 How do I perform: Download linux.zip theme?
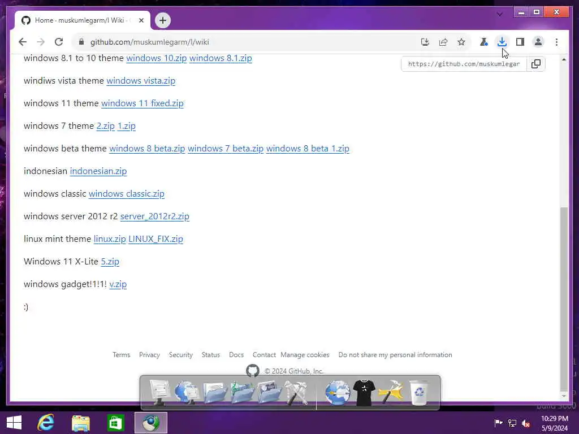point(110,239)
